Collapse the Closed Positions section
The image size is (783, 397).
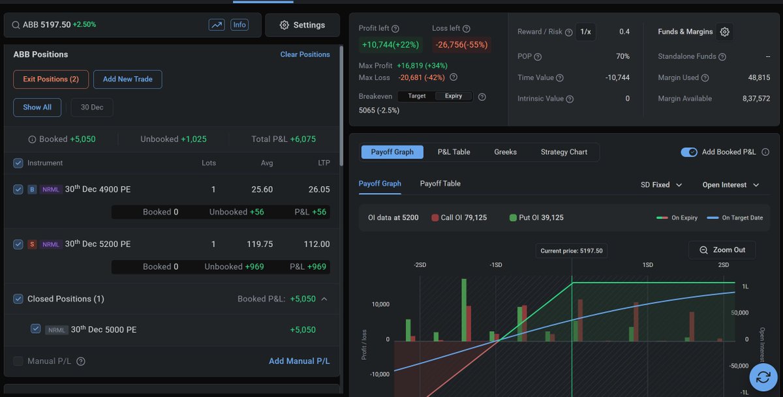(324, 299)
